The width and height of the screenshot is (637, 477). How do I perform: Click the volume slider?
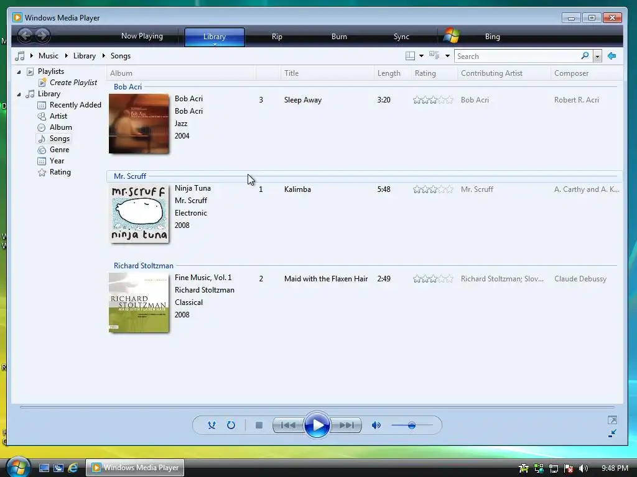tap(412, 425)
